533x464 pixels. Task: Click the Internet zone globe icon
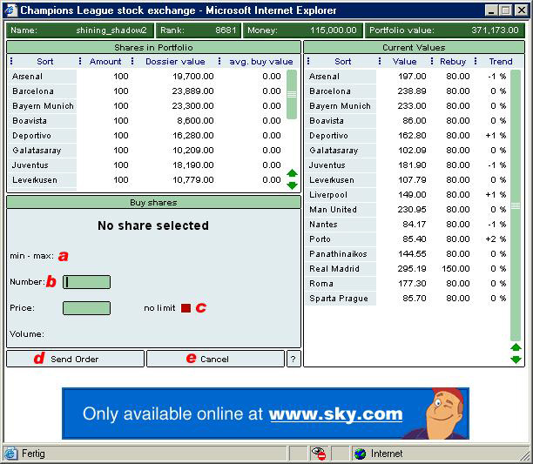(x=360, y=454)
